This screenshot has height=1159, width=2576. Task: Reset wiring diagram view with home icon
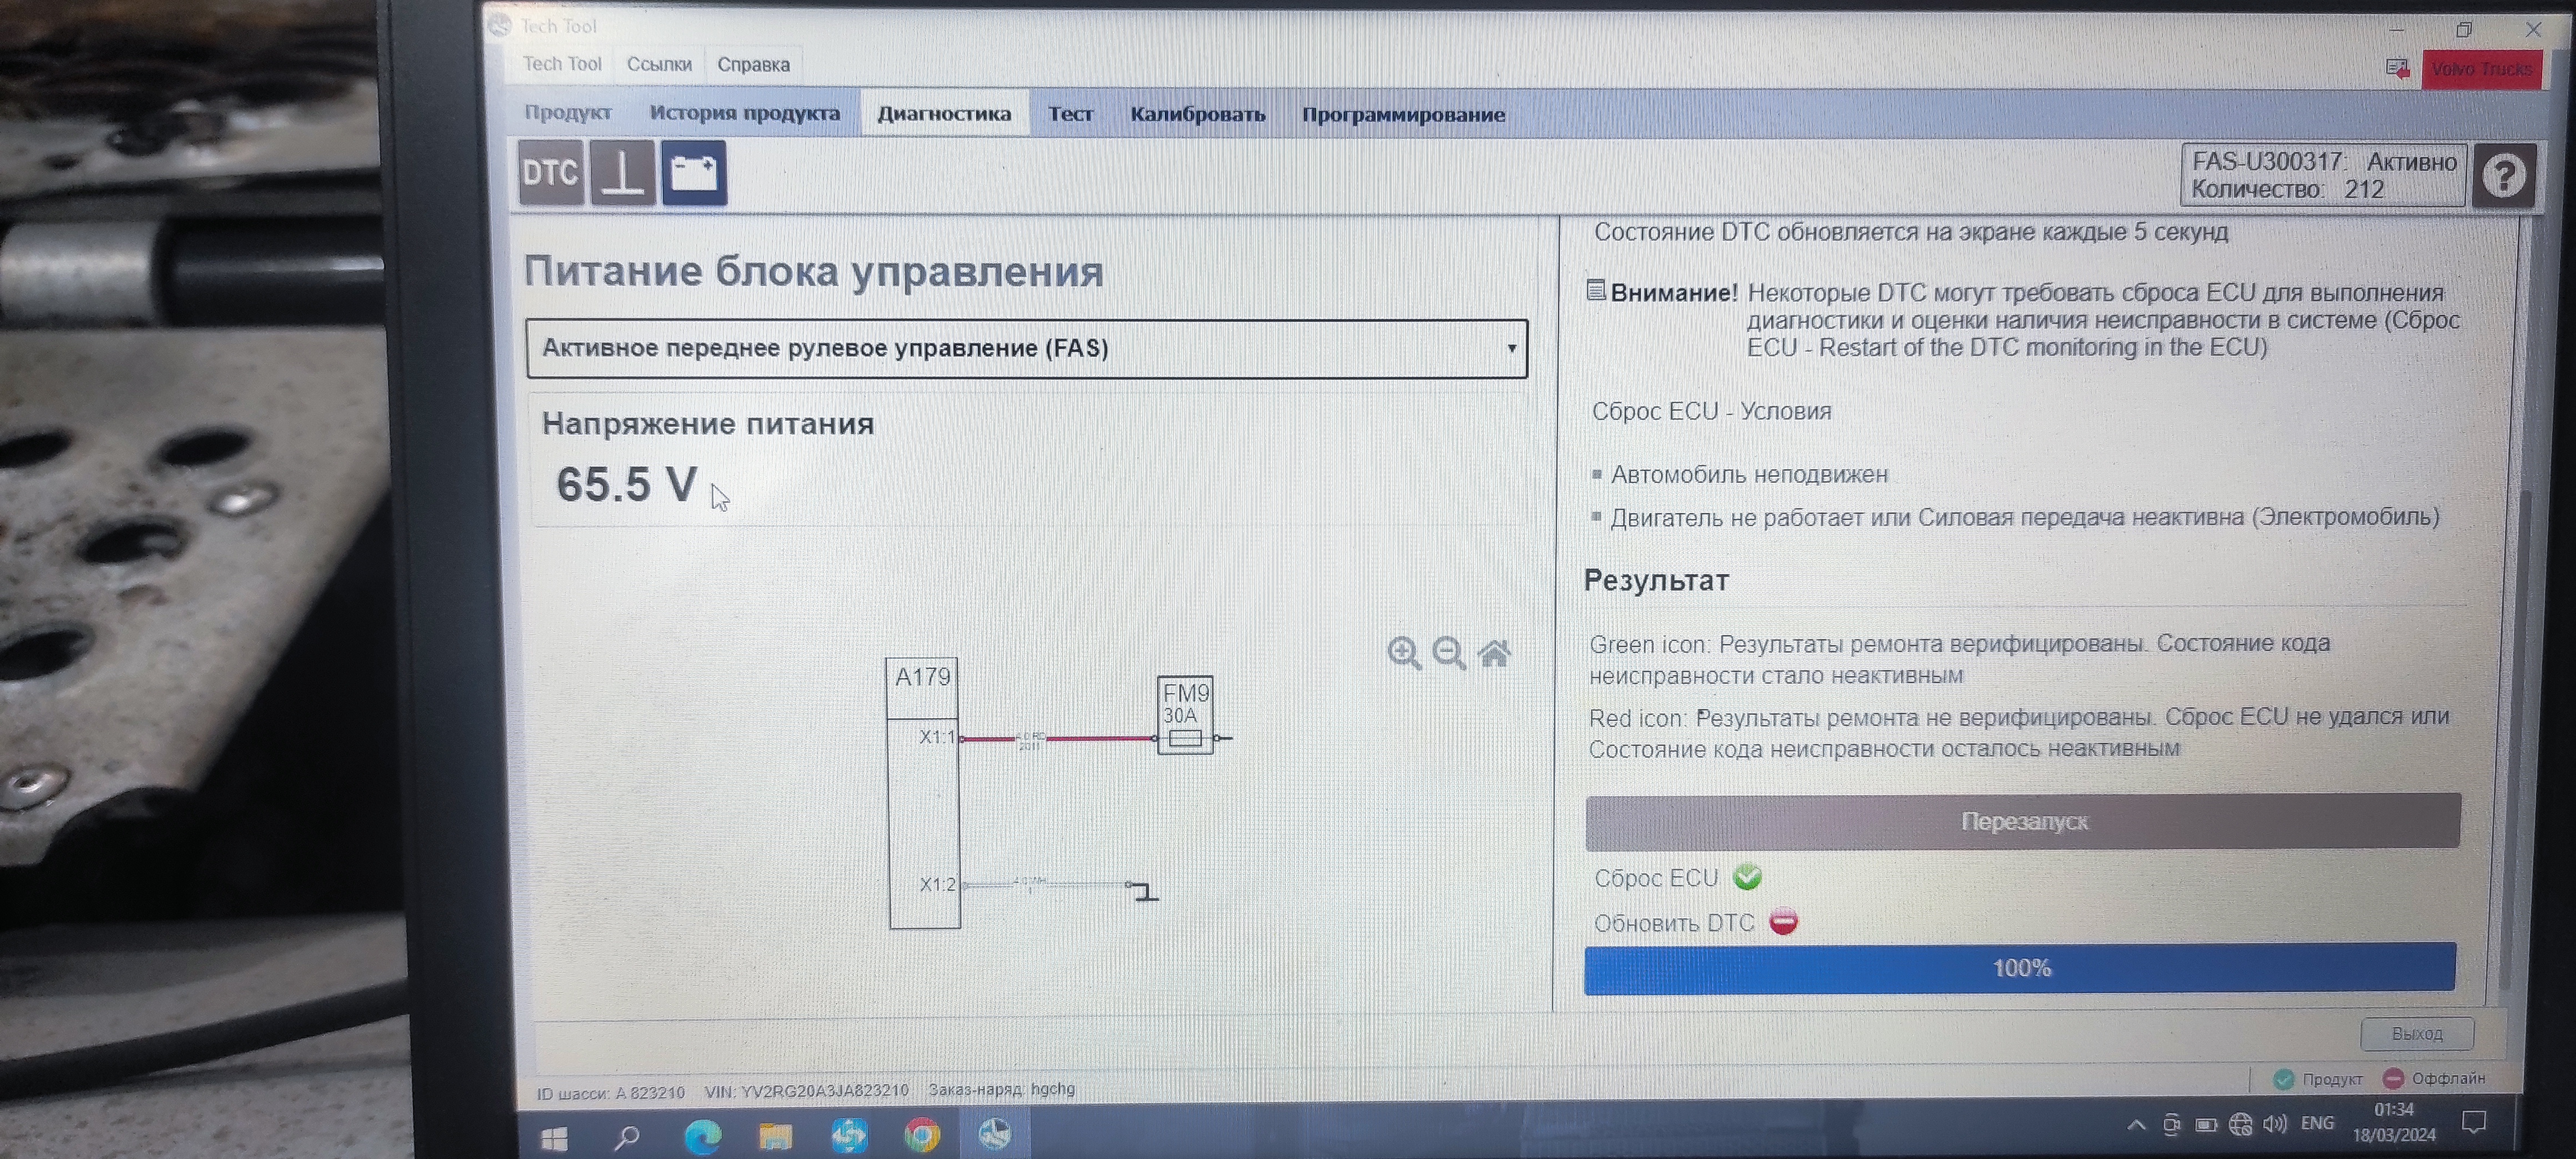tap(1494, 654)
